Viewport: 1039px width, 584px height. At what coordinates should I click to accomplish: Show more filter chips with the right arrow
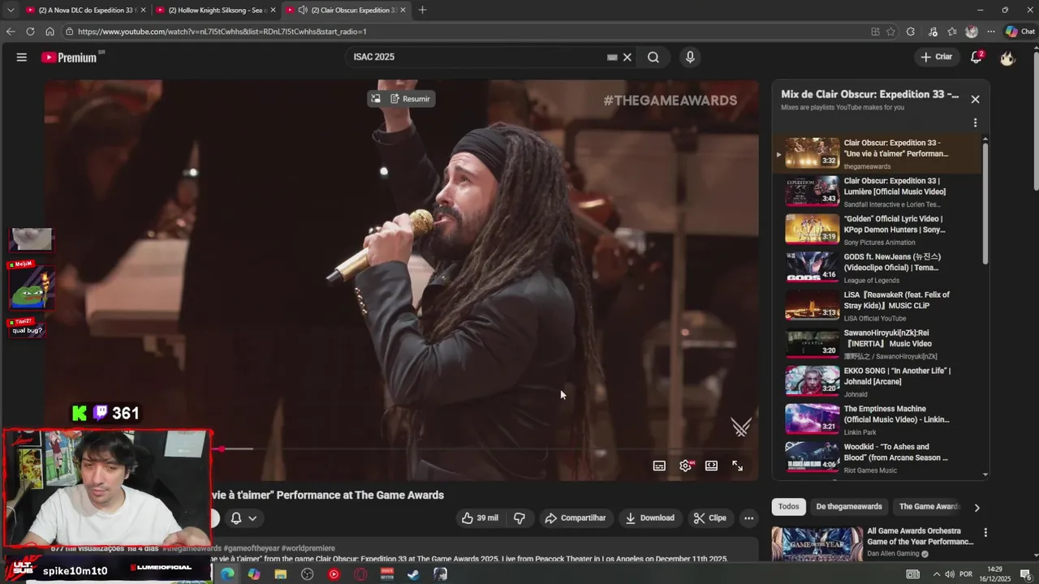click(976, 507)
